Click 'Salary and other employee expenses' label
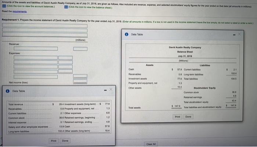 tap(28, 127)
